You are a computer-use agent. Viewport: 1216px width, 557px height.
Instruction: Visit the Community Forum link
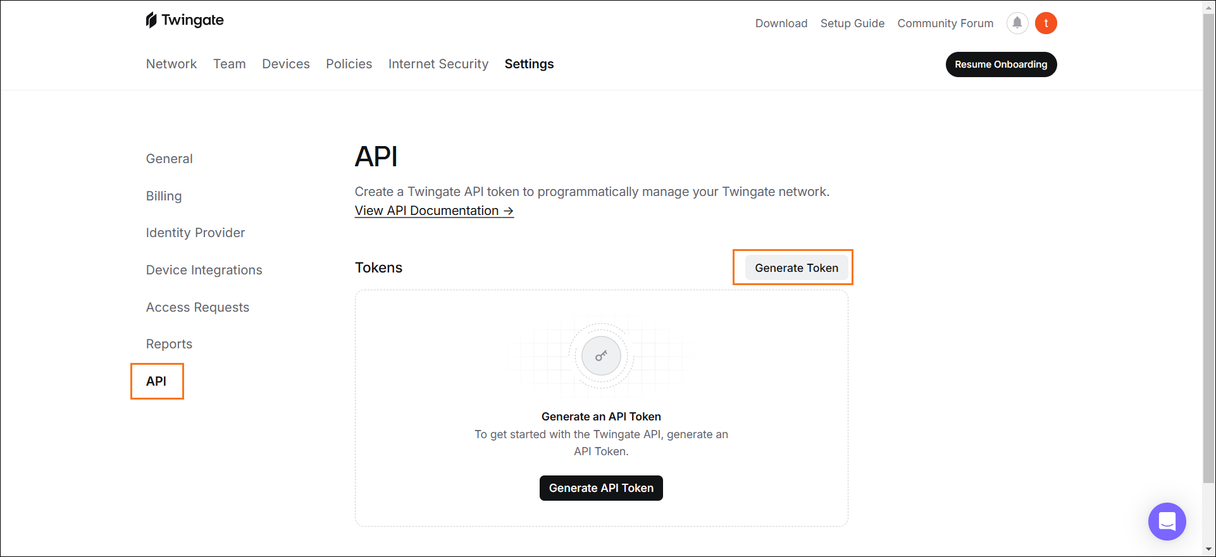tap(945, 23)
